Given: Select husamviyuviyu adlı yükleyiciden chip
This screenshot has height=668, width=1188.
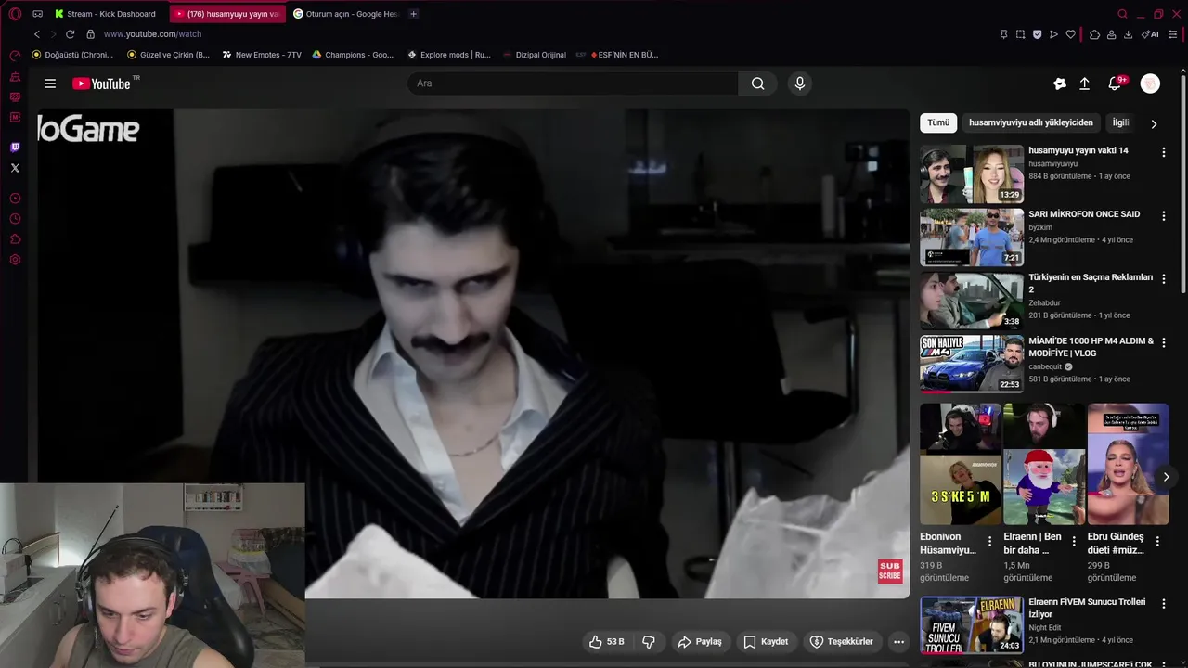Looking at the screenshot, I should point(1031,122).
